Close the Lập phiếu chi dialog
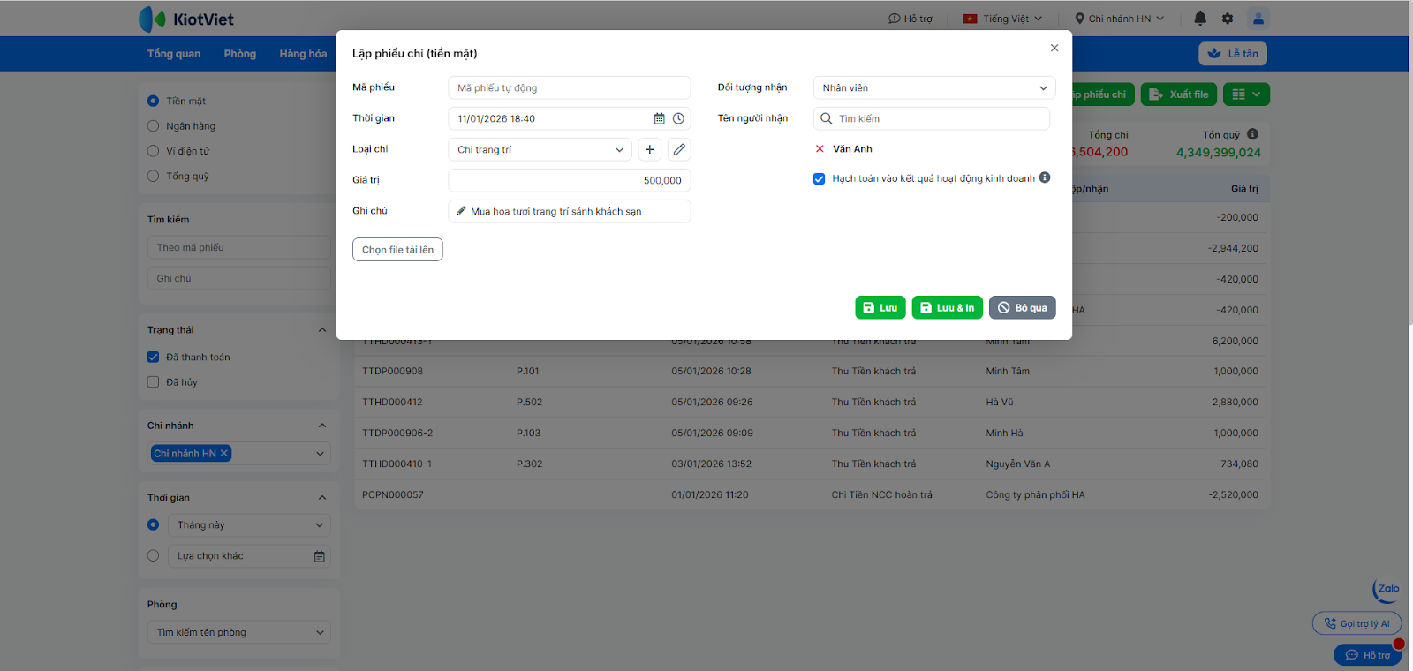Screen dimensions: 1413x671 click(1054, 48)
